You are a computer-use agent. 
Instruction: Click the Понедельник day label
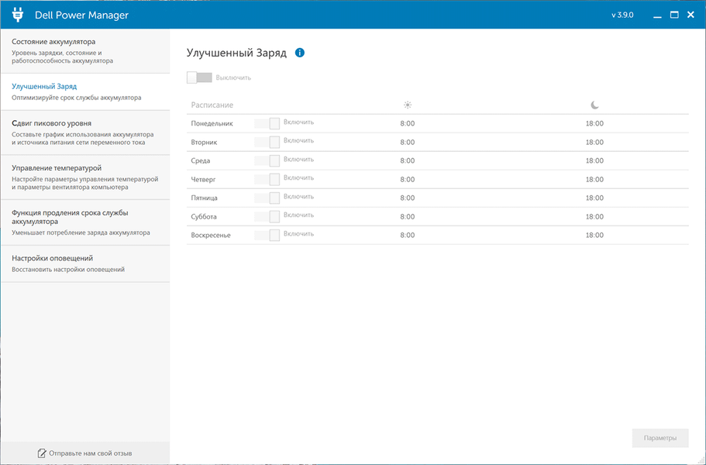pyautogui.click(x=212, y=123)
